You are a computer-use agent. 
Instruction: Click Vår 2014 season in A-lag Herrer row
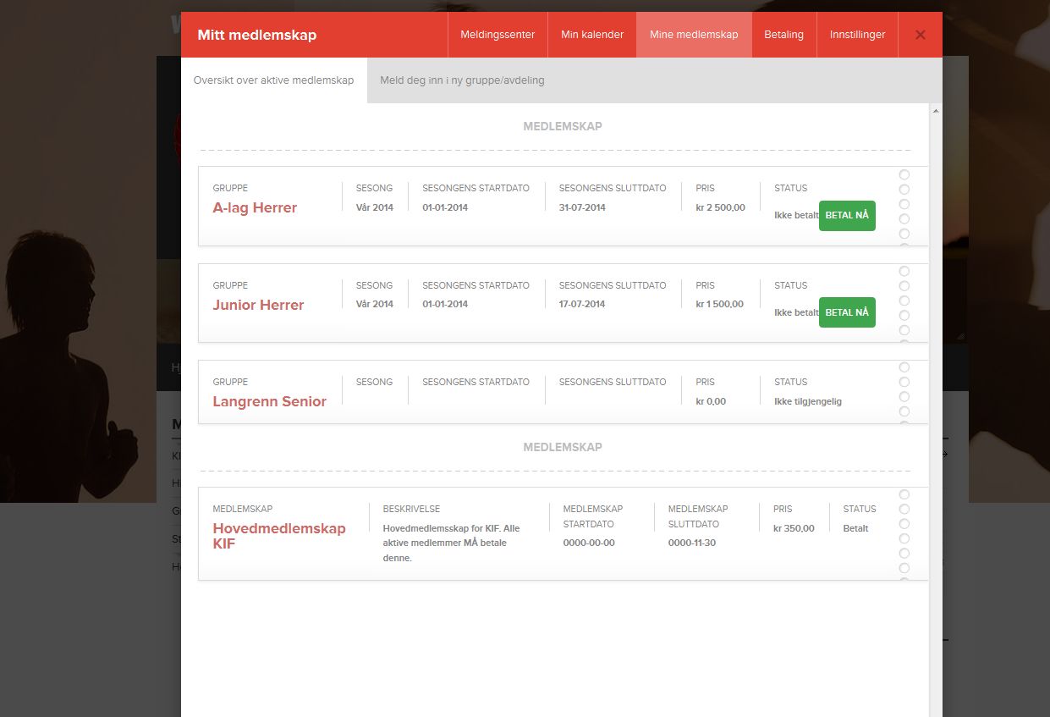(375, 207)
